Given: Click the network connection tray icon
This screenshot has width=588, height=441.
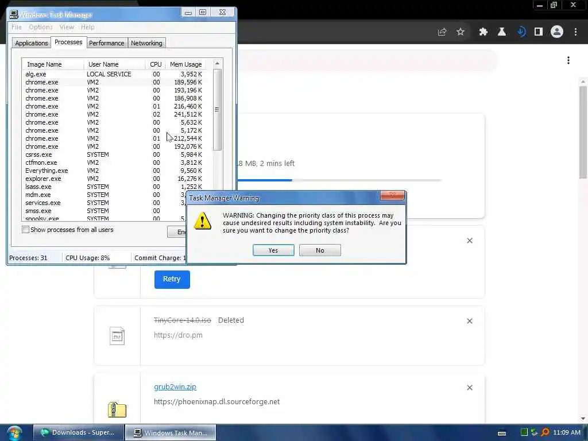Looking at the screenshot, I should [x=534, y=432].
